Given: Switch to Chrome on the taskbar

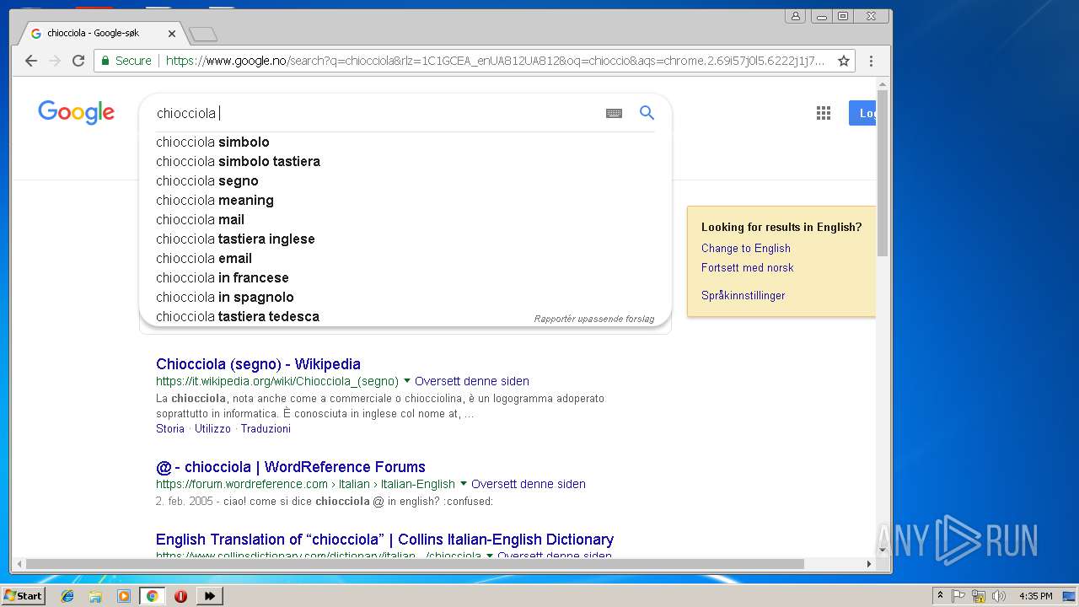Looking at the screenshot, I should [152, 596].
